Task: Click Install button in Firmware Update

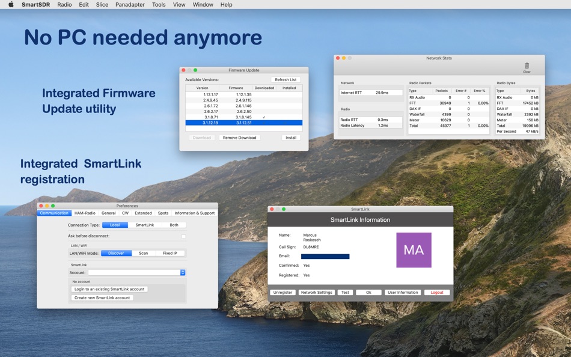Action: tap(290, 138)
